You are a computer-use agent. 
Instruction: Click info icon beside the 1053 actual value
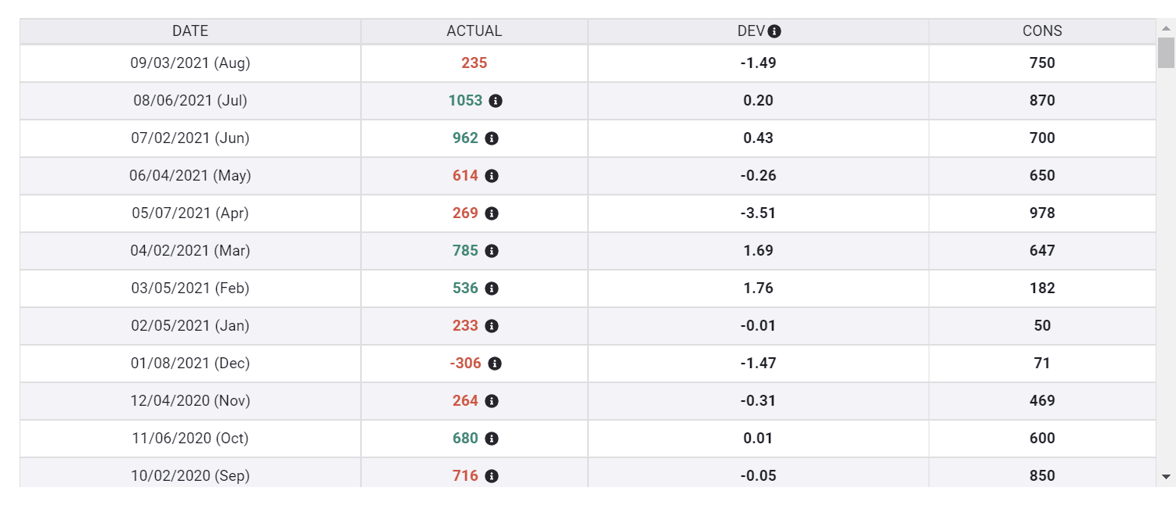[x=496, y=101]
